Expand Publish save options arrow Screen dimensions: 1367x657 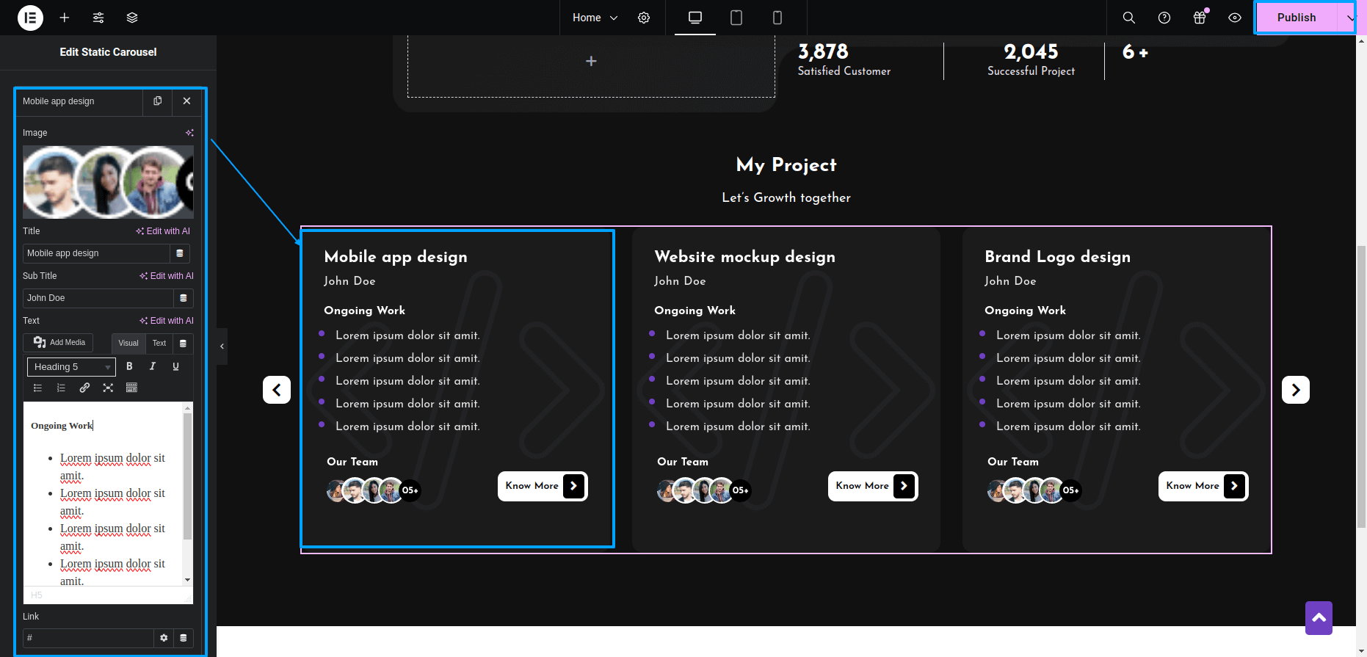pyautogui.click(x=1349, y=18)
